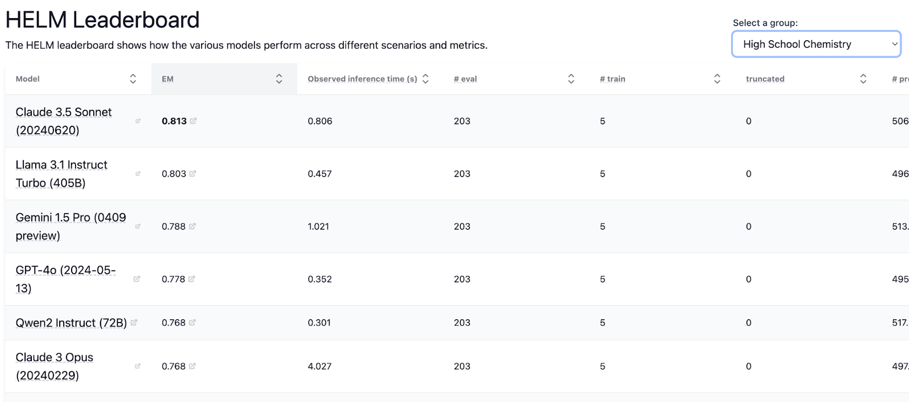Open the GPT-4o (2024-05-13) model link

[65, 280]
